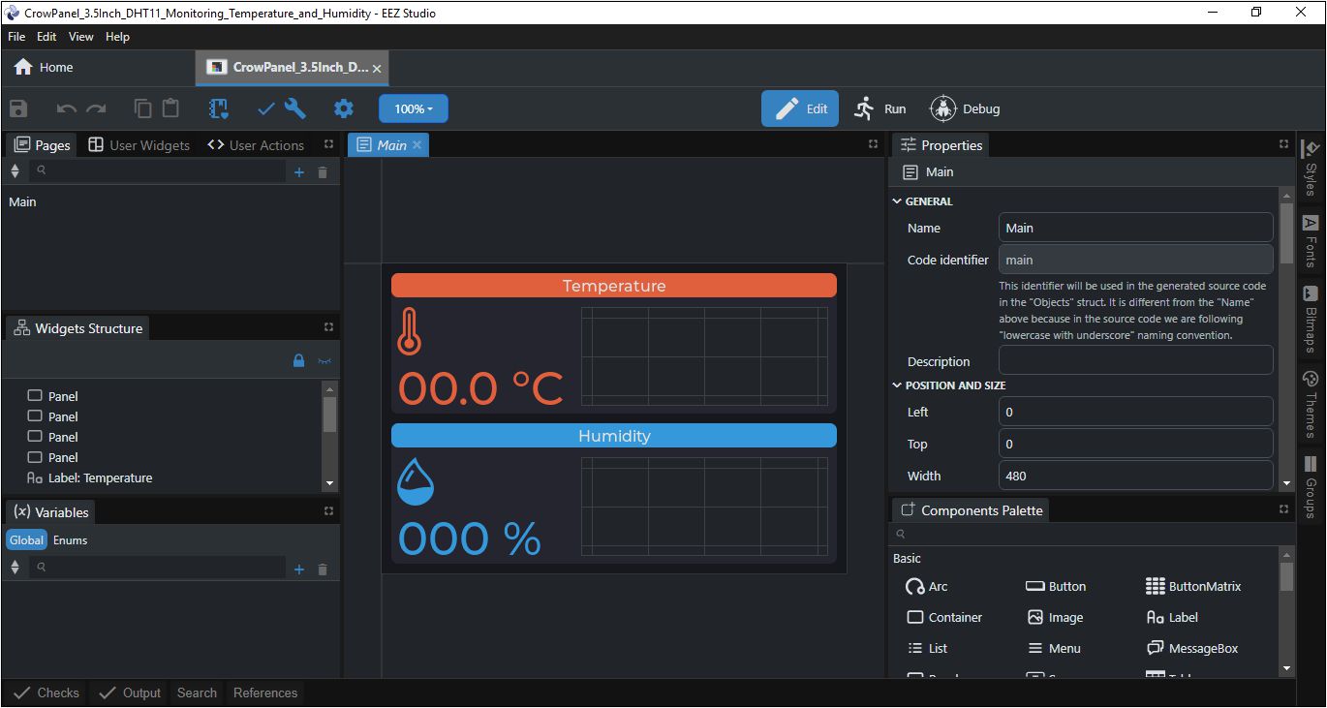The image size is (1327, 708).
Task: Click the sort arrows in Pages panel
Action: pos(15,171)
